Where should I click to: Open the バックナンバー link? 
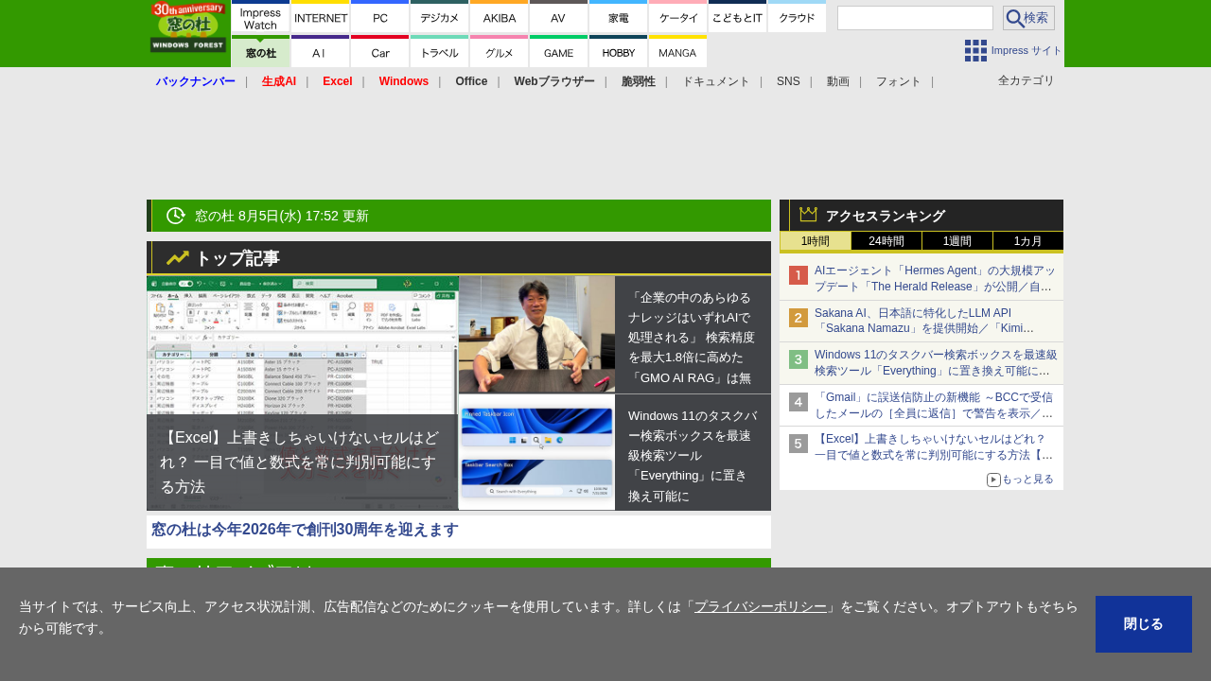point(195,81)
